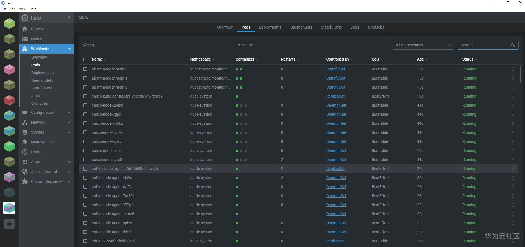The height and width of the screenshot is (247, 525).
Task: Switch to the Deployments tab
Action: pyautogui.click(x=270, y=27)
